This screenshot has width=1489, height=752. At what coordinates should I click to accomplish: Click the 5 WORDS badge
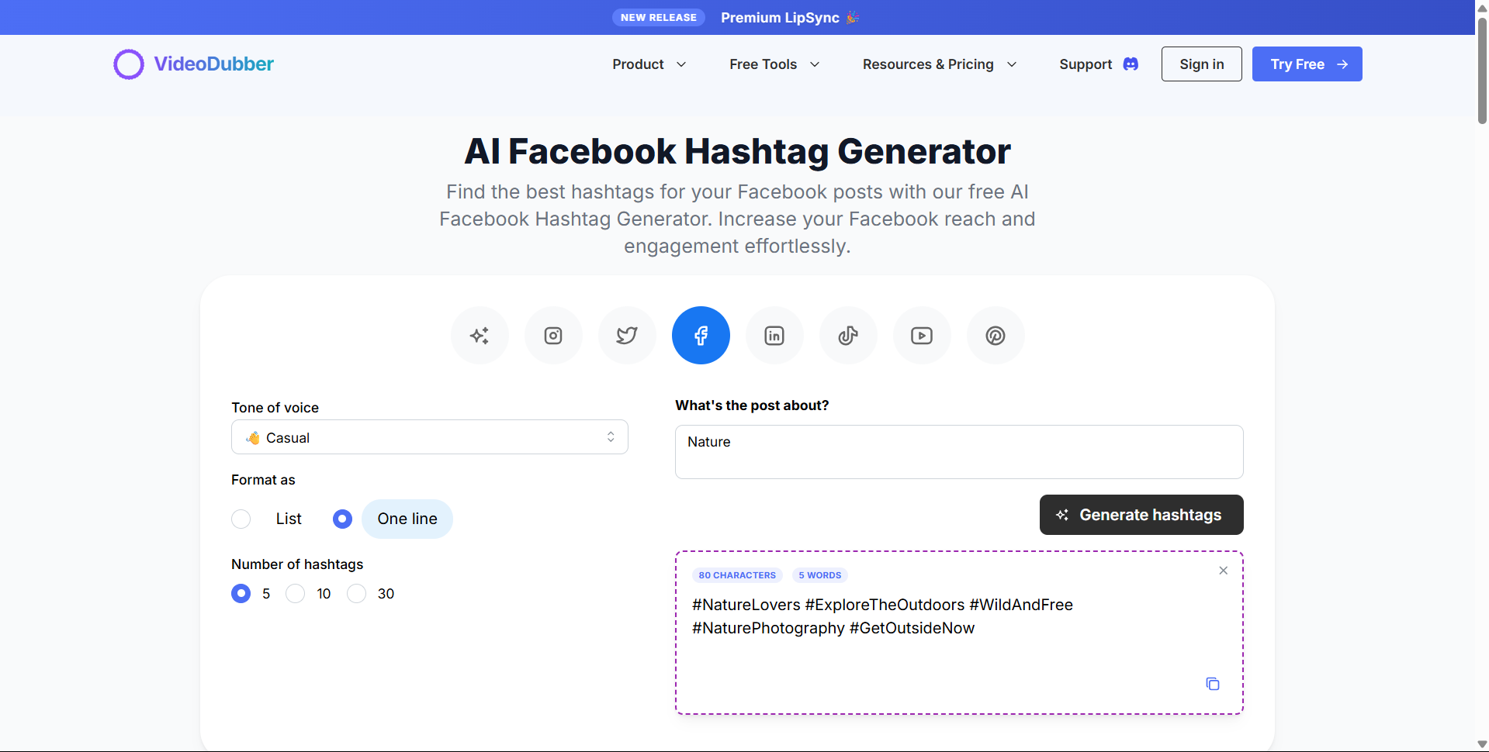[820, 575]
